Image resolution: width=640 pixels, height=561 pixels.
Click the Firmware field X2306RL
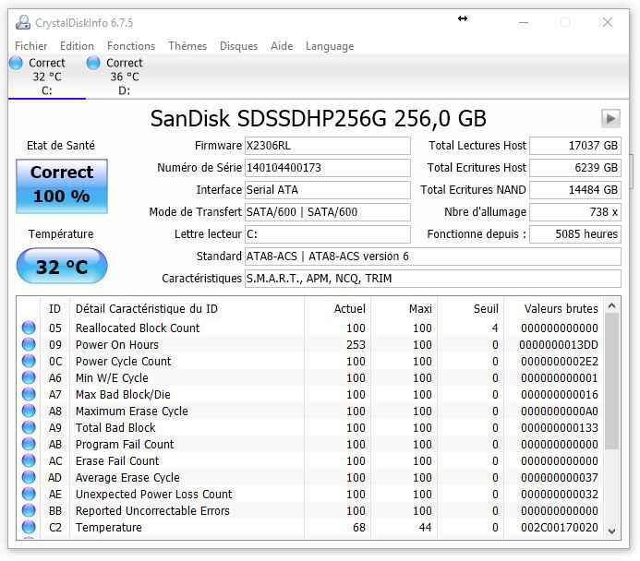[327, 146]
